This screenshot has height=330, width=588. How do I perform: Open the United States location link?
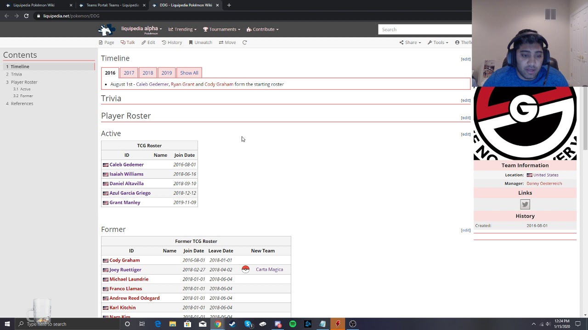coord(546,175)
